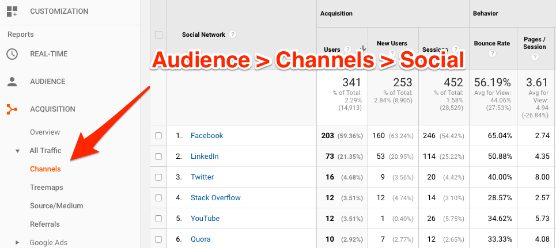The image size is (556, 248).
Task: Click the Users sort arrow
Action: (363, 49)
